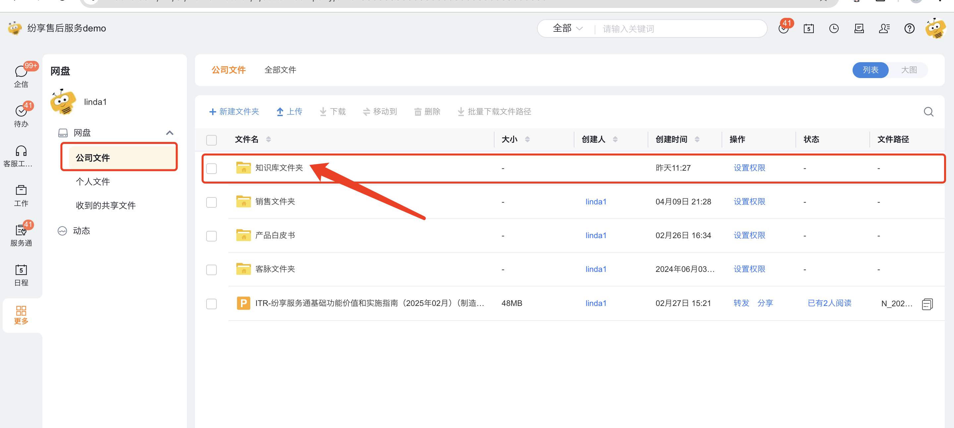The width and height of the screenshot is (954, 428).
Task: Click the 更多 grid icon
Action: (21, 311)
